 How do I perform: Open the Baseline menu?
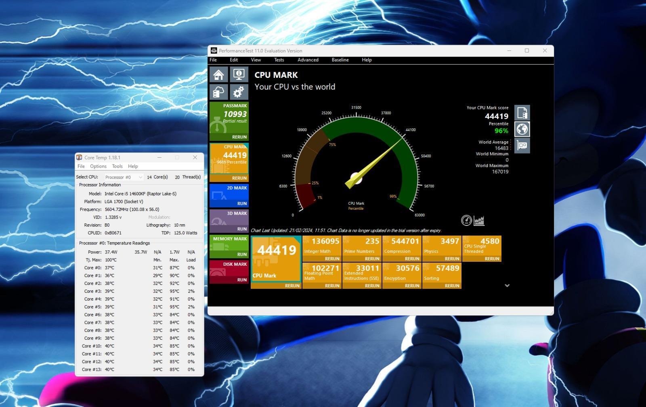pos(340,60)
